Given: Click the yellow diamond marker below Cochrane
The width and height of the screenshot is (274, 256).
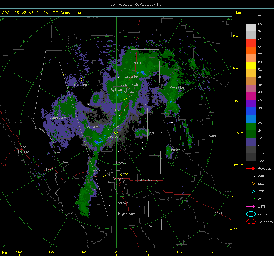Looking at the screenshot, I should tap(104, 176).
